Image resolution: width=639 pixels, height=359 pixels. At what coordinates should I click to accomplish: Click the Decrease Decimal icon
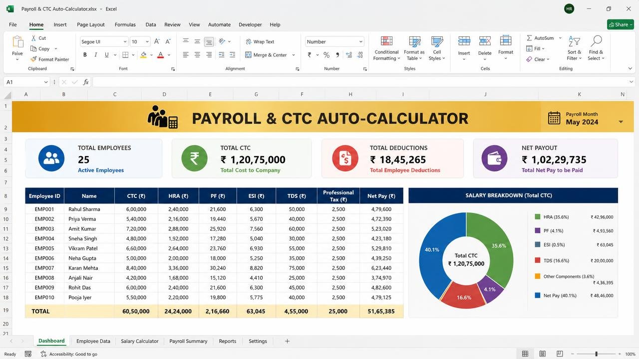(x=360, y=55)
